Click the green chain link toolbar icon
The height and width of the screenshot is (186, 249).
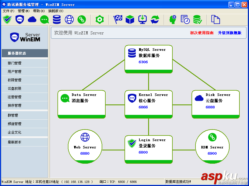tap(82, 19)
